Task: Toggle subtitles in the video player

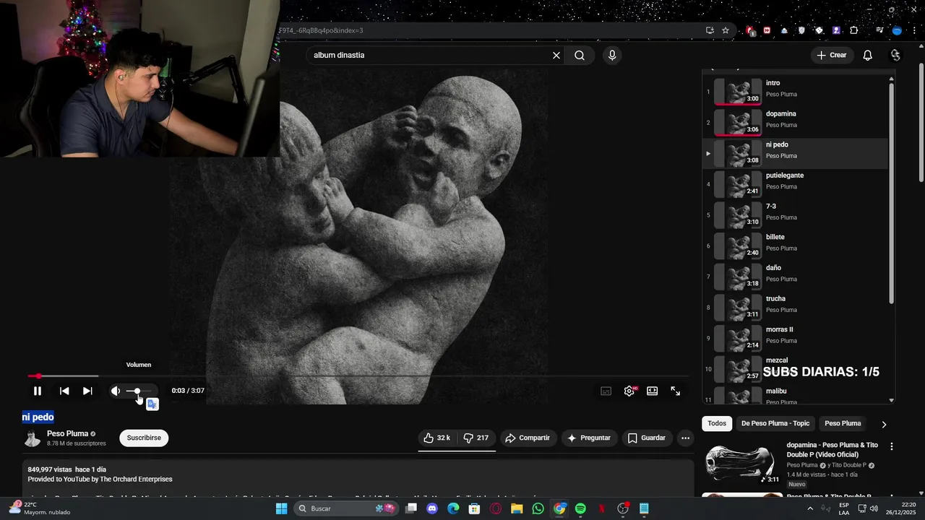Action: [606, 391]
